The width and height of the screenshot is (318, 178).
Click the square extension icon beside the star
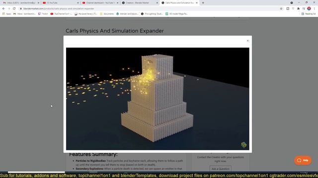[x=288, y=9]
